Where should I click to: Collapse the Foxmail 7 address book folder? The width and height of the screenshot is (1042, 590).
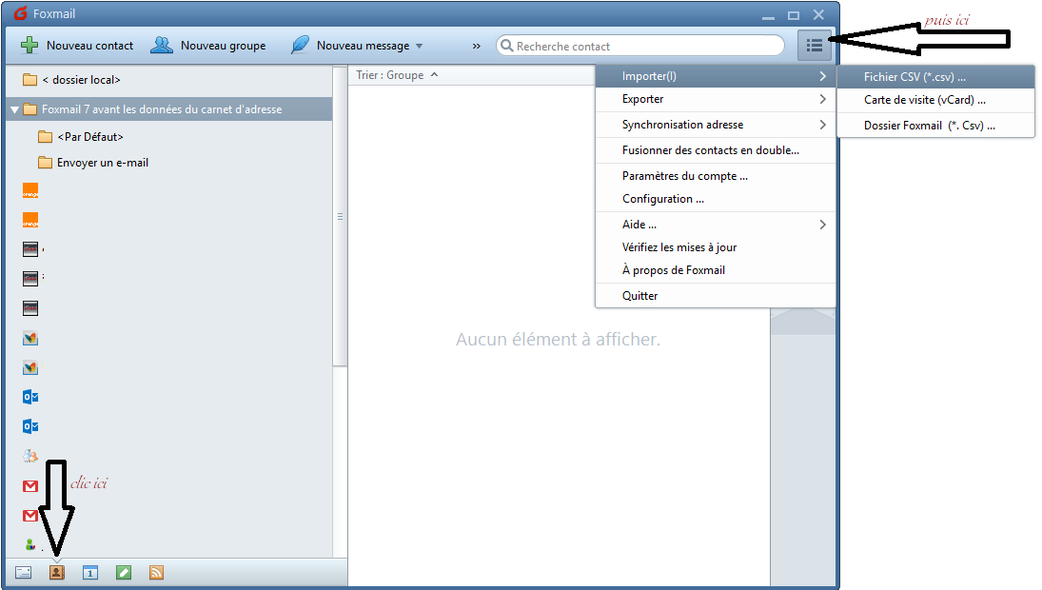click(x=15, y=109)
